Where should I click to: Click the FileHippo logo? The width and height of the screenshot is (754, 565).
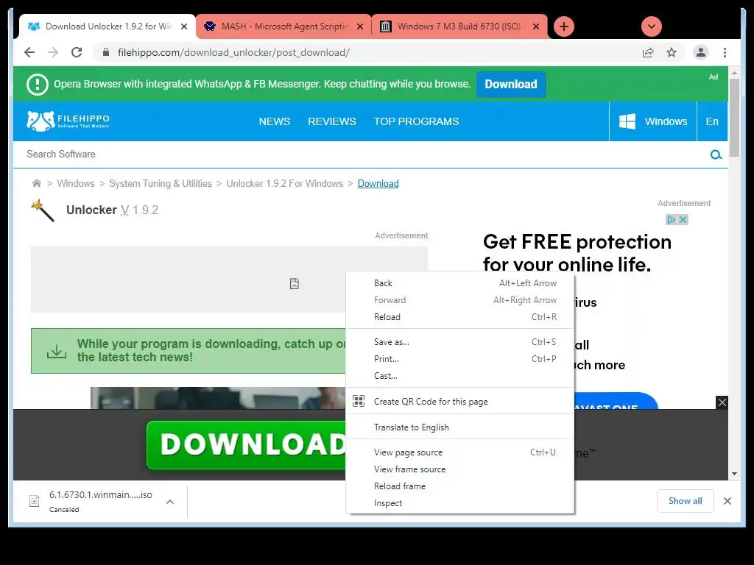[68, 121]
